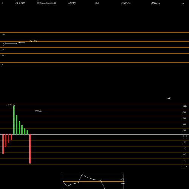189x189 pixels.
Task: Click the 976.64 price label
Action: (x=12, y=105)
